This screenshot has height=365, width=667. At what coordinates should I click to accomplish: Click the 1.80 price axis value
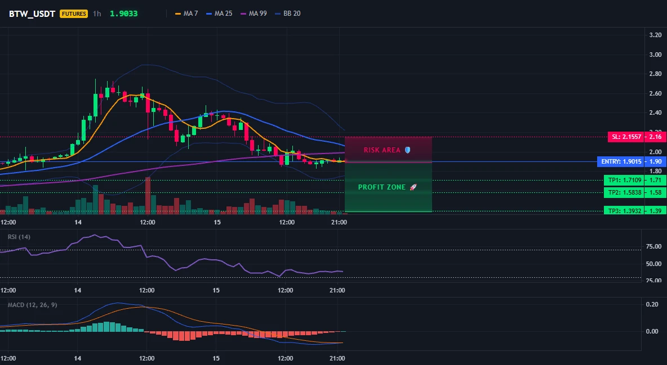655,171
